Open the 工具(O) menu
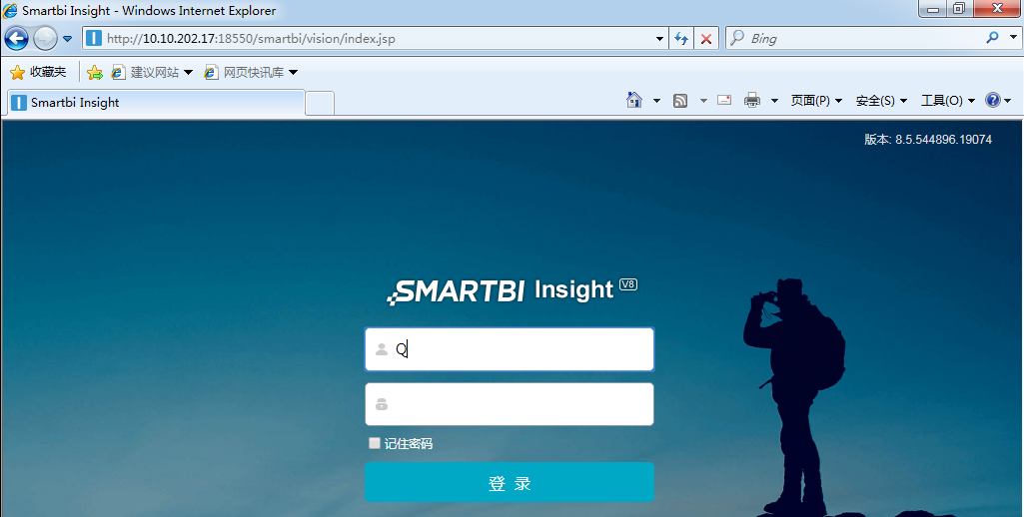 tap(948, 101)
